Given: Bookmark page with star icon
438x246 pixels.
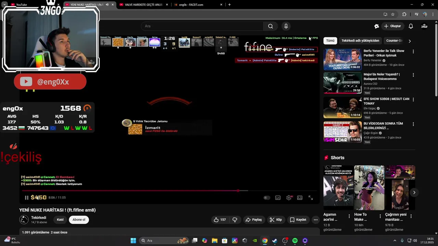Looking at the screenshot, I should point(393,14).
